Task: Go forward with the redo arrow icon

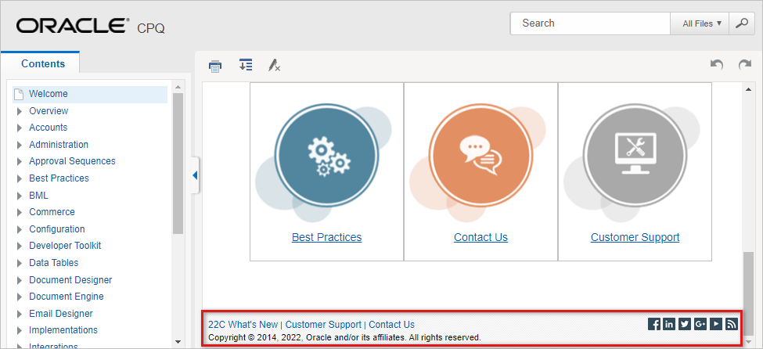Action: (744, 65)
